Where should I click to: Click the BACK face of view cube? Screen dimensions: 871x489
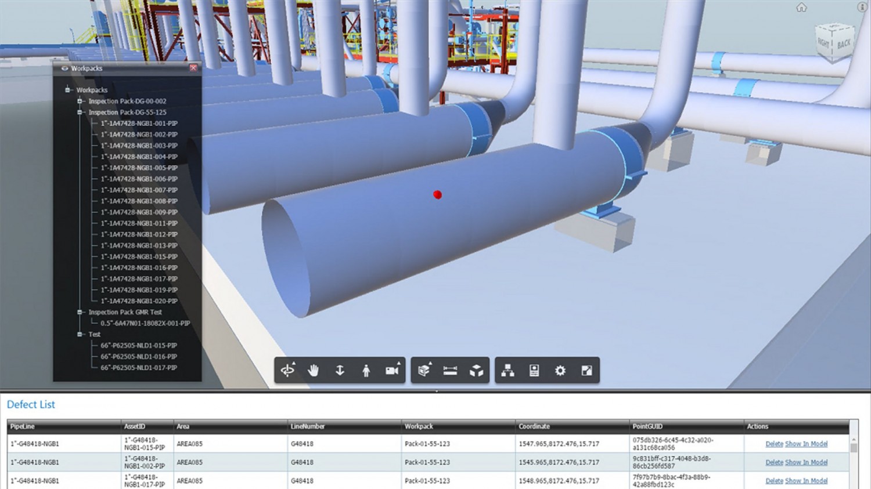tap(844, 44)
